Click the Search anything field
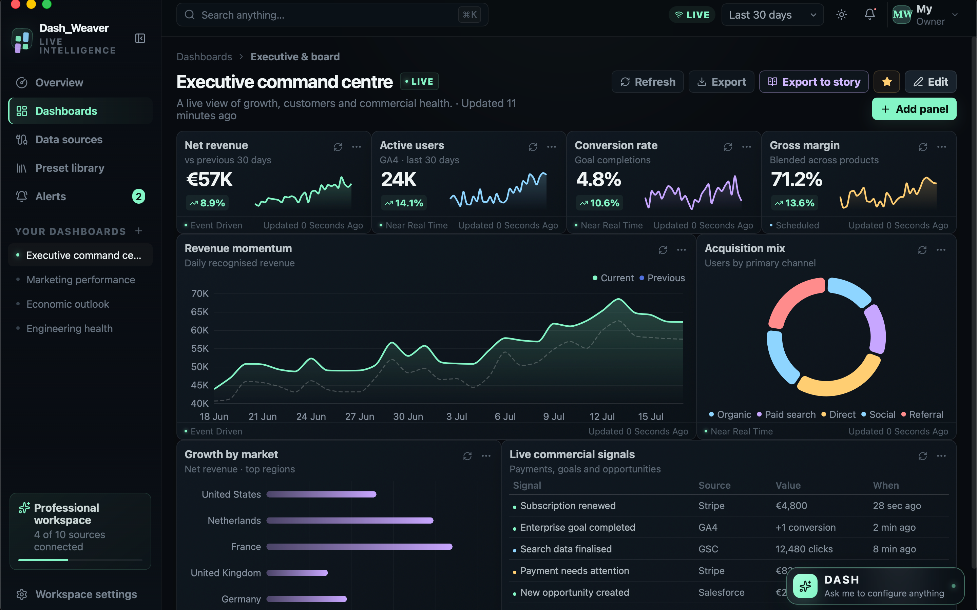 click(x=332, y=15)
